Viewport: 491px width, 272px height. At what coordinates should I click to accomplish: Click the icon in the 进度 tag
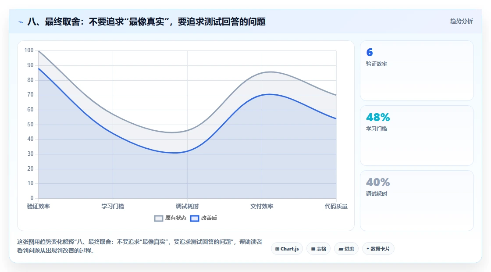click(341, 249)
